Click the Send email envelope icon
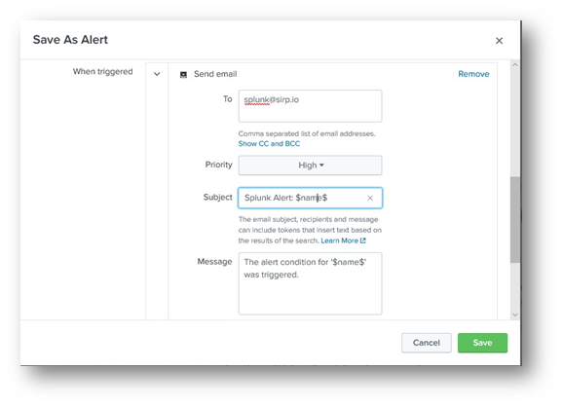The width and height of the screenshot is (563, 407). [183, 75]
